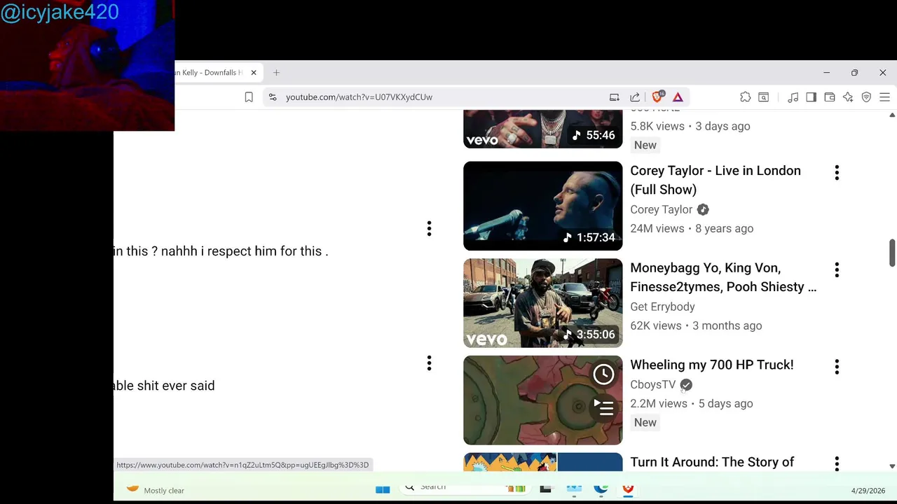Open Moneybagg Yo, King Von video title
This screenshot has height=504, width=897.
723,277
